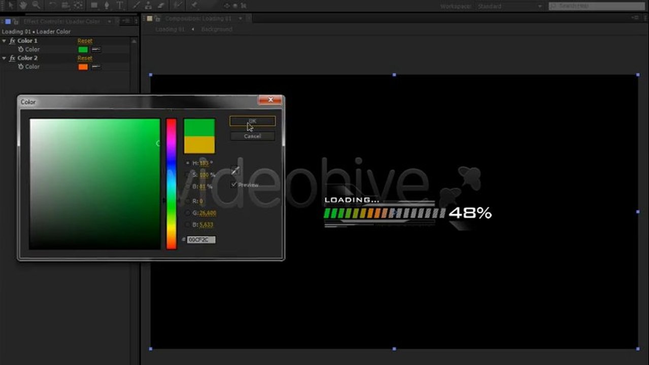Select the Selection arrow tool
The image size is (649, 365).
tap(10, 5)
